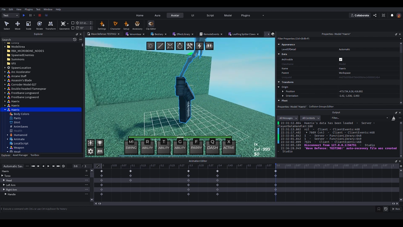Click the Collaborate button
403x227 pixels.
click(360, 15)
